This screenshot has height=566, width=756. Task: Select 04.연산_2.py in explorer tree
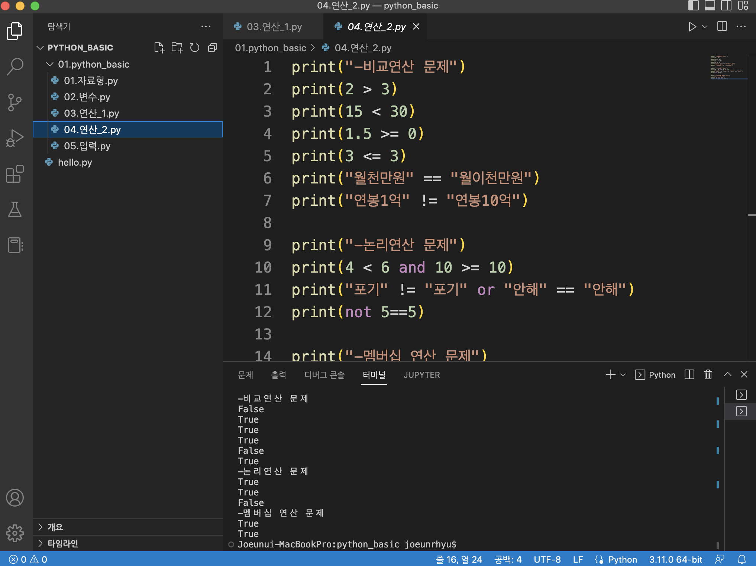click(128, 130)
